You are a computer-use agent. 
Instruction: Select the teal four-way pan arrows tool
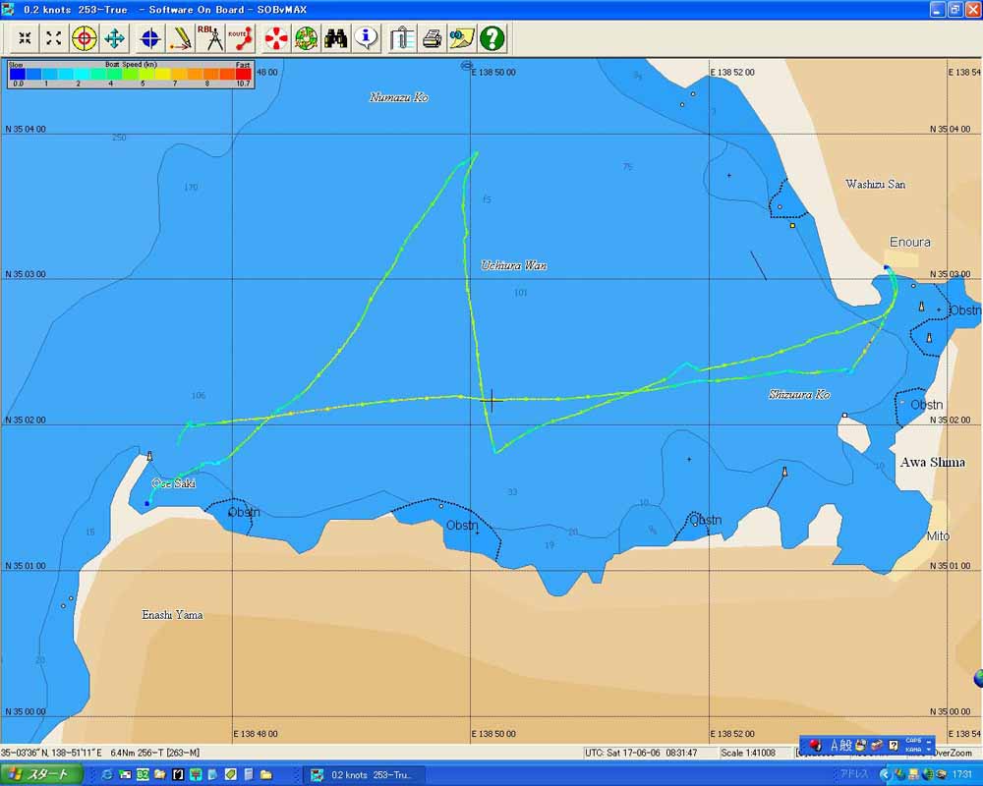coord(115,39)
